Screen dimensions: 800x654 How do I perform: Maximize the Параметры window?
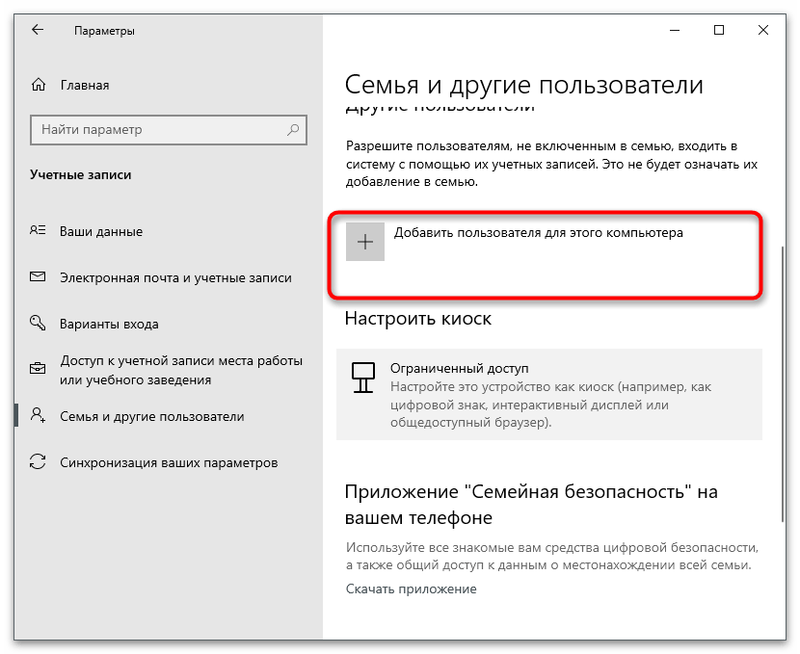pyautogui.click(x=719, y=30)
